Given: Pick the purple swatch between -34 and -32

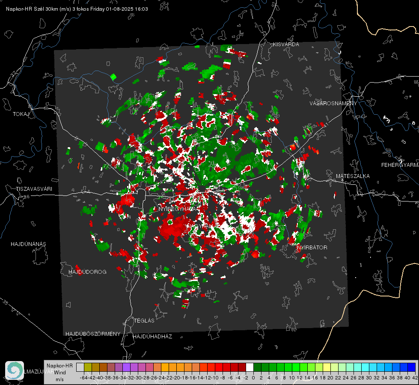Looking at the screenshot, I should [x=126, y=367].
